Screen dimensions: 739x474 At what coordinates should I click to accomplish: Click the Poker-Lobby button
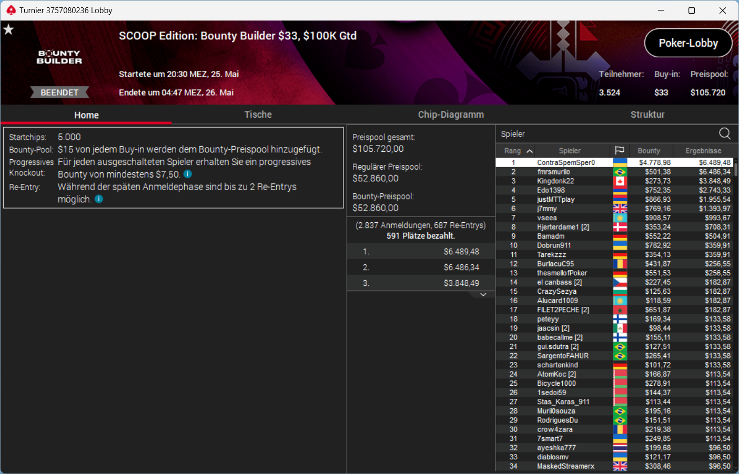pos(689,43)
